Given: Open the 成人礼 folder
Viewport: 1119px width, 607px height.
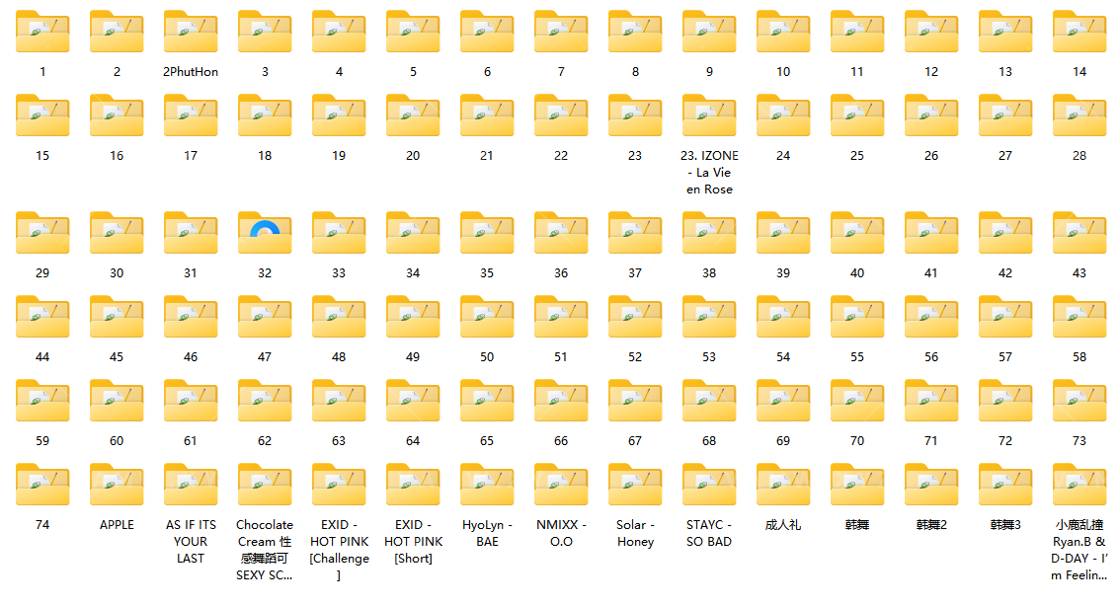Looking at the screenshot, I should tap(783, 486).
